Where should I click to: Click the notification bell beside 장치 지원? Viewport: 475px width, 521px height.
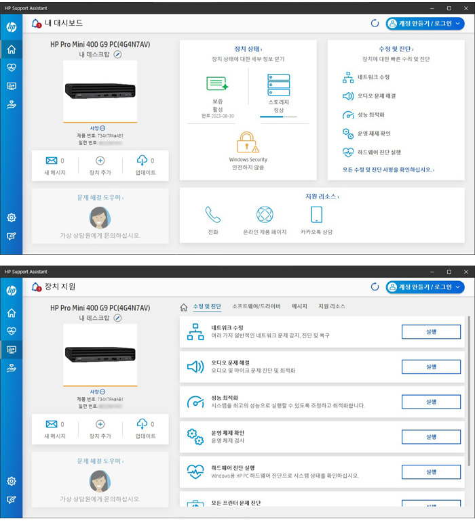pos(36,287)
